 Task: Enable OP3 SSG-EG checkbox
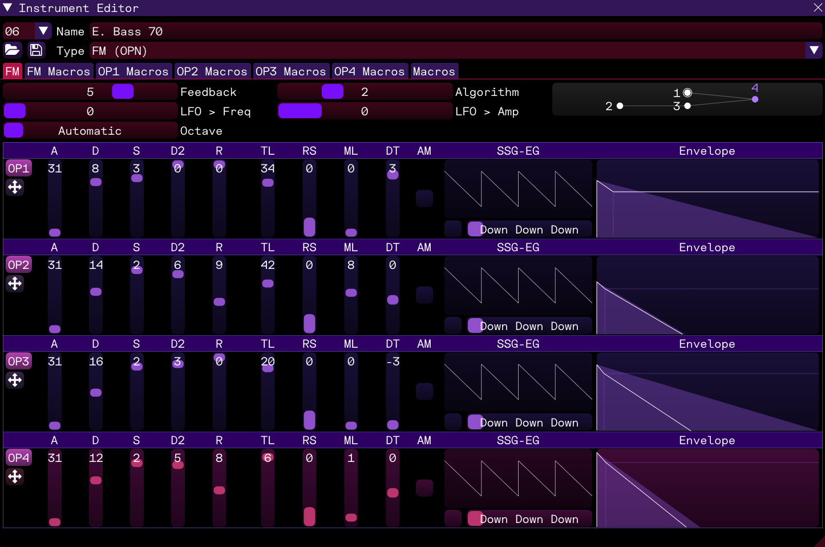click(x=453, y=422)
